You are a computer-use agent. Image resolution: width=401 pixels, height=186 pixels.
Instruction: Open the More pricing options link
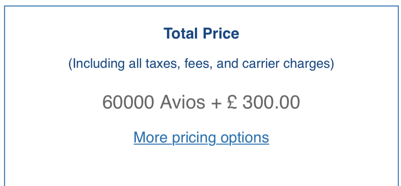[201, 137]
